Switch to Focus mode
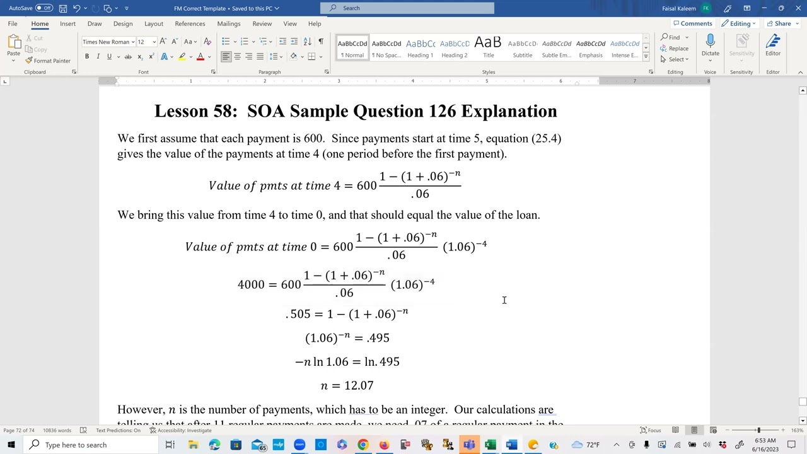This screenshot has width=807, height=454. click(x=651, y=430)
